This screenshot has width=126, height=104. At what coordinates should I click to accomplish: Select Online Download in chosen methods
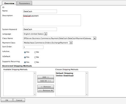65,76
